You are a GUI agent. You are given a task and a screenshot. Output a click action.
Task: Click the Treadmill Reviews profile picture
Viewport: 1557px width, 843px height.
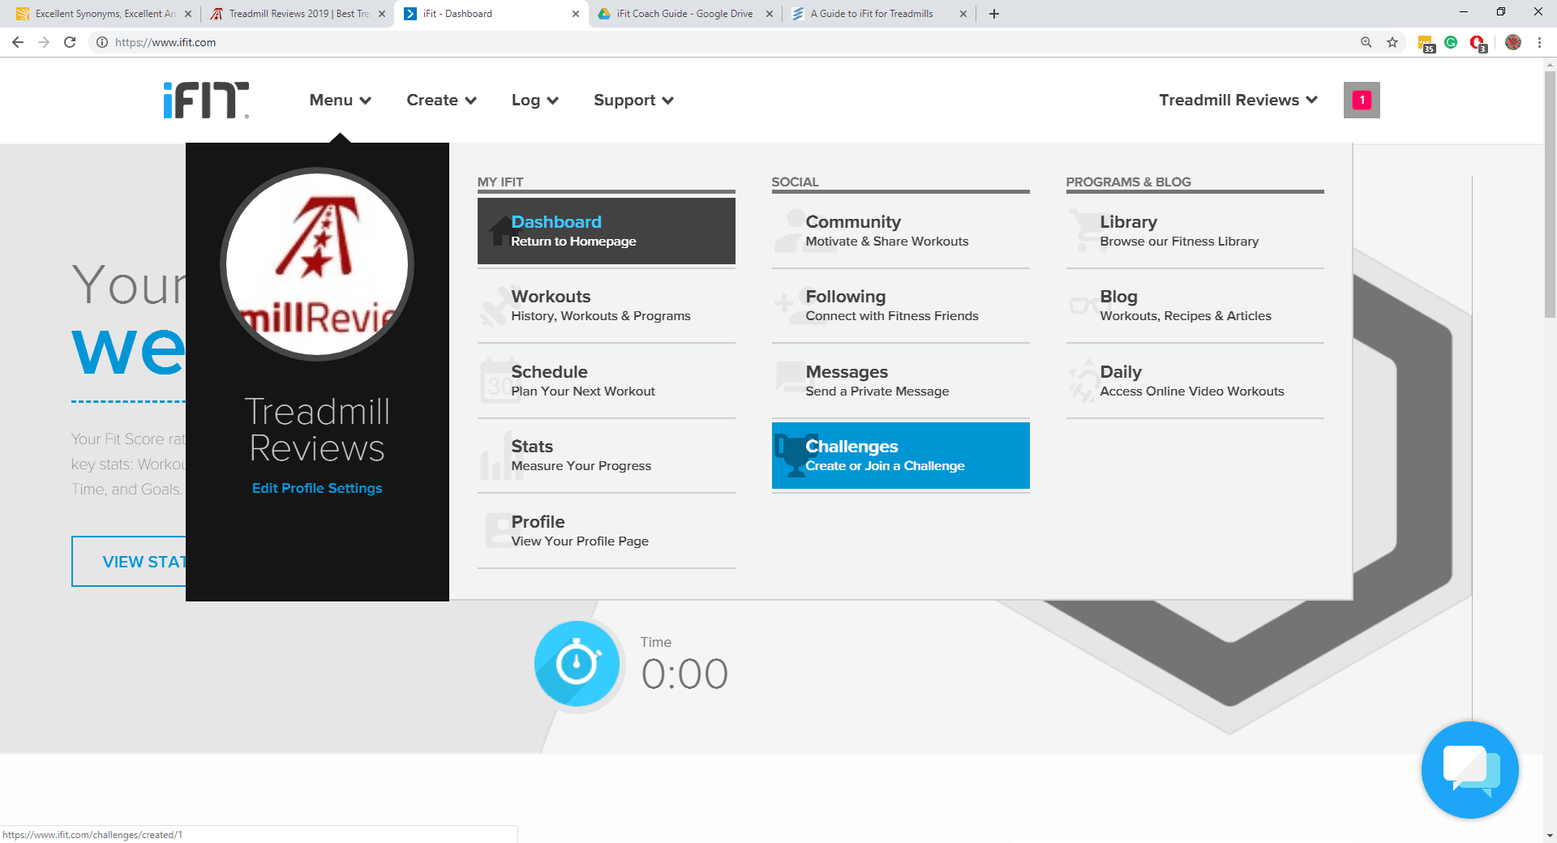coord(317,264)
